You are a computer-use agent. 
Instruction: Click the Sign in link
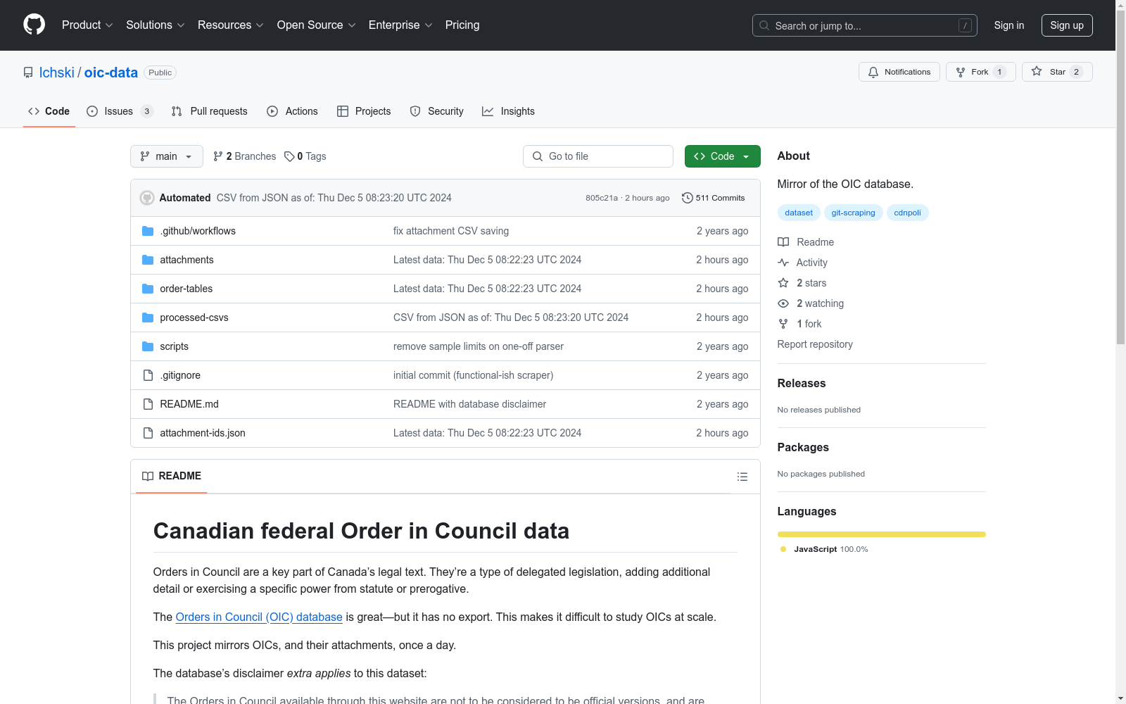[1009, 25]
